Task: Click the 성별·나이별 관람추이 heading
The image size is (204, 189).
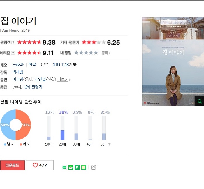Action: pyautogui.click(x=21, y=102)
